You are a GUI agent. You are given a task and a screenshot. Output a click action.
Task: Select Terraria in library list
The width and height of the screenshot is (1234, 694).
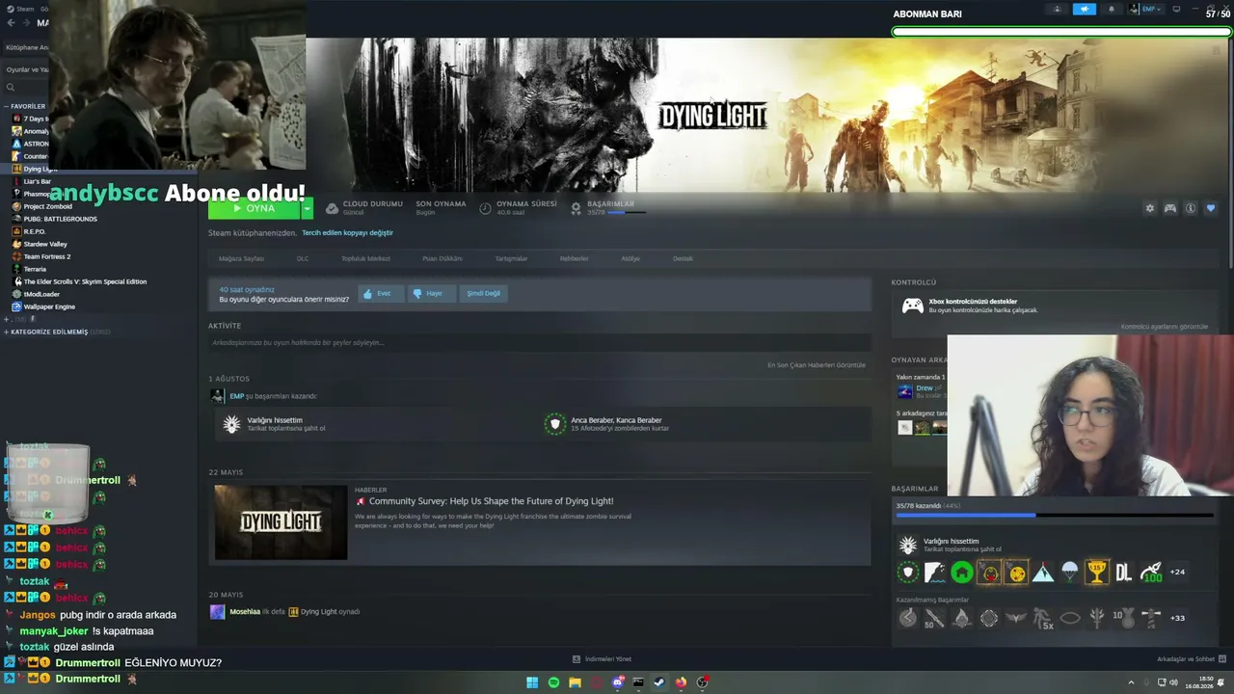tap(35, 269)
